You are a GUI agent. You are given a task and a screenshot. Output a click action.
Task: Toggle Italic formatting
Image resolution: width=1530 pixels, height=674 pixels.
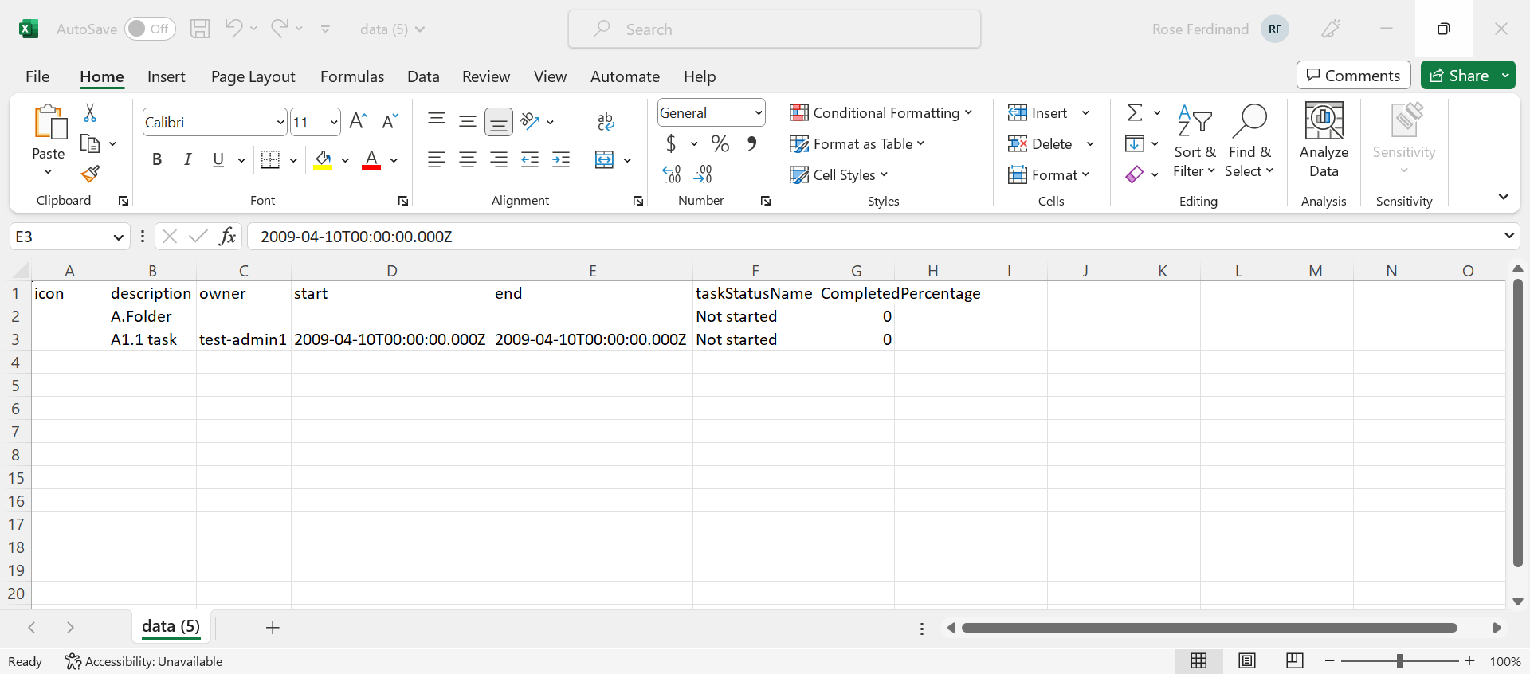pyautogui.click(x=188, y=160)
